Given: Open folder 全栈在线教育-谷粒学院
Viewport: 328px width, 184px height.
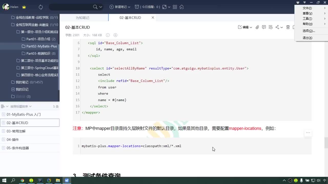Looking at the screenshot, I should (x=32, y=18).
